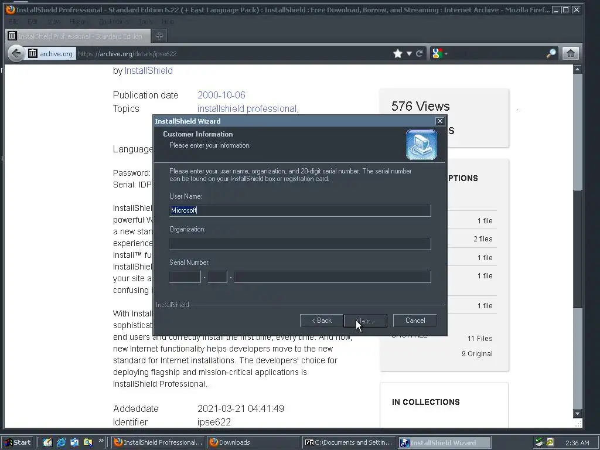Switch to the Downloads taskbar button
600x450 pixels.
point(253,442)
